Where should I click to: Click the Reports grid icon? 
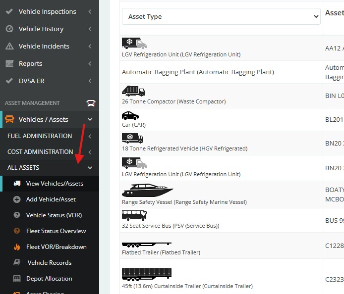tap(9, 63)
